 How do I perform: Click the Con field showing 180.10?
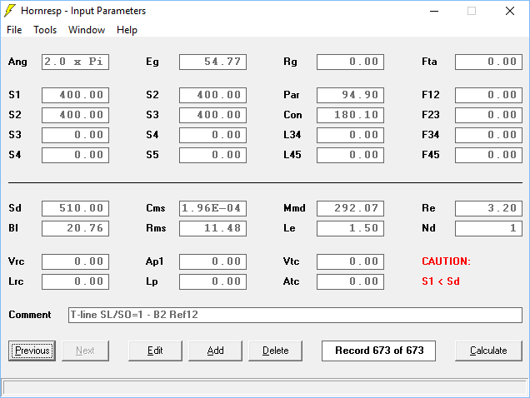351,115
